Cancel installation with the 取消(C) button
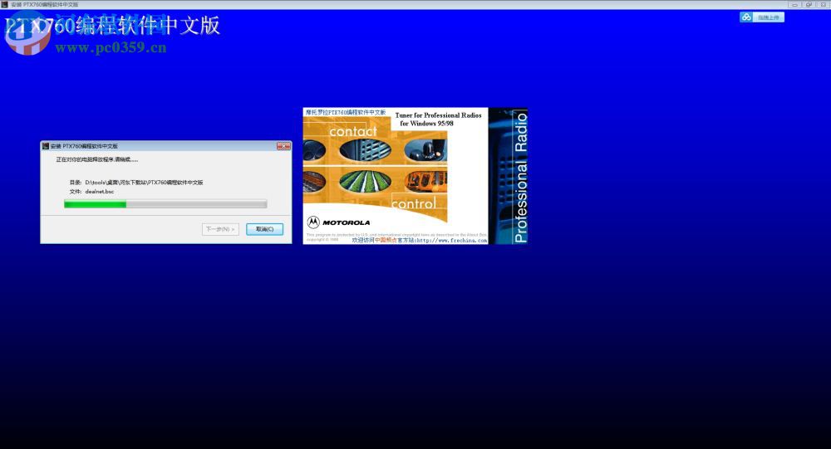Viewport: 831px width, 449px height. (264, 229)
